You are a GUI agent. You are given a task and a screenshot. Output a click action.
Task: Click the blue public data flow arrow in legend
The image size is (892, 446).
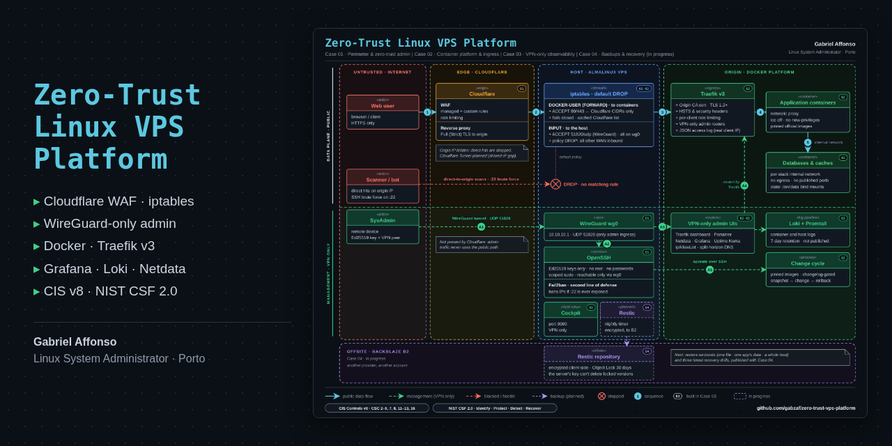[x=332, y=396]
